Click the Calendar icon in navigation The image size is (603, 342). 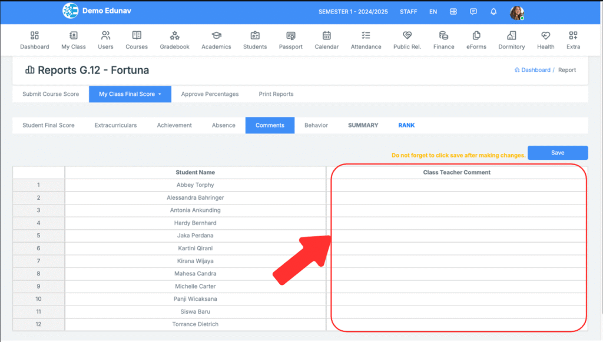point(326,36)
